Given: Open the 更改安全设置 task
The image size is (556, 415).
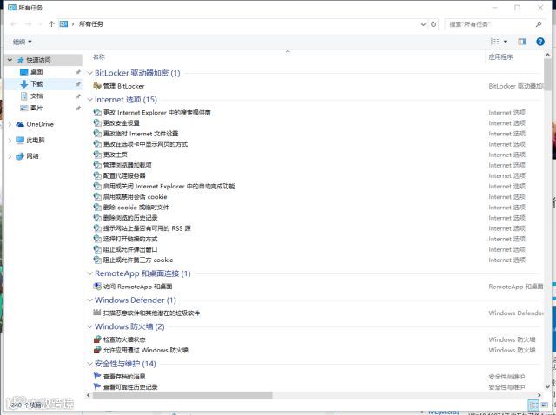Looking at the screenshot, I should click(122, 123).
